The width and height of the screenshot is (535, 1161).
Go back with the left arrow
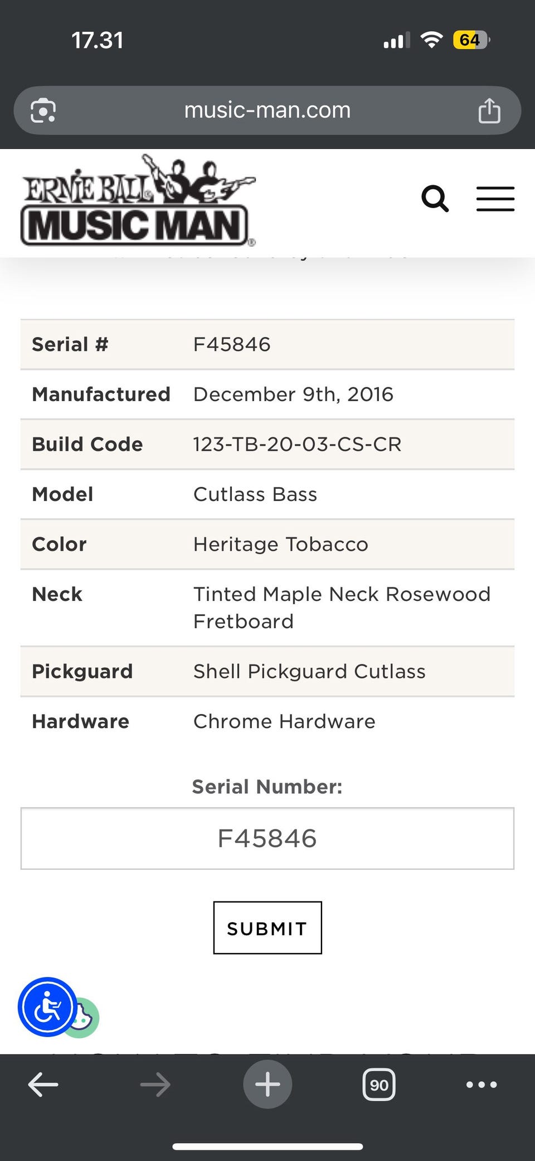[43, 1085]
